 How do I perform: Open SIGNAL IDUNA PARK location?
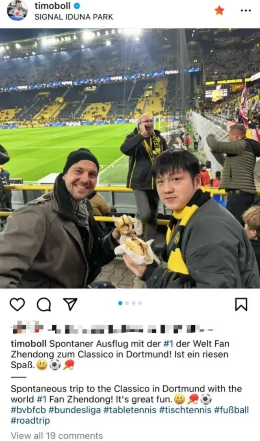pos(74,17)
